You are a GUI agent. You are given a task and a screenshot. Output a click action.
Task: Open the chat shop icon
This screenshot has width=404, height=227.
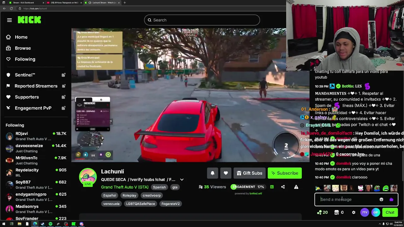pyautogui.click(x=336, y=212)
